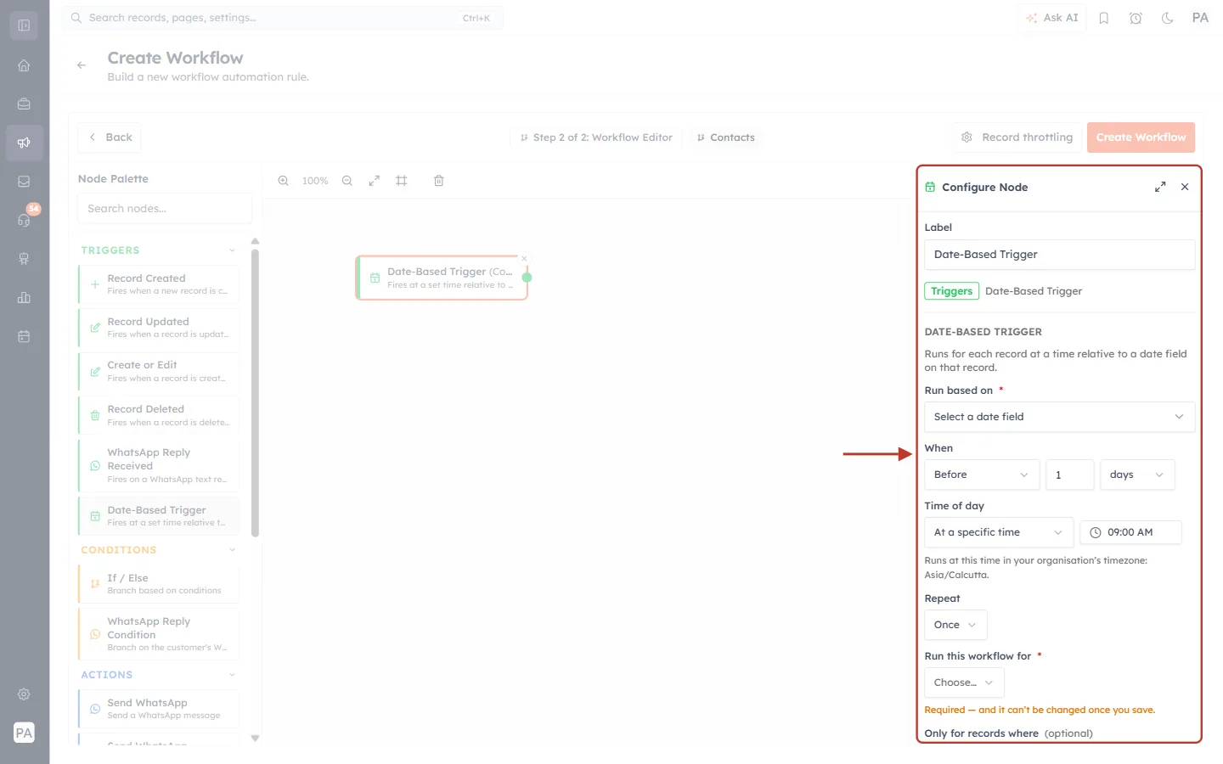Click the back arrow beside Create Workflow title
This screenshot has height=764, width=1223.
coord(82,65)
